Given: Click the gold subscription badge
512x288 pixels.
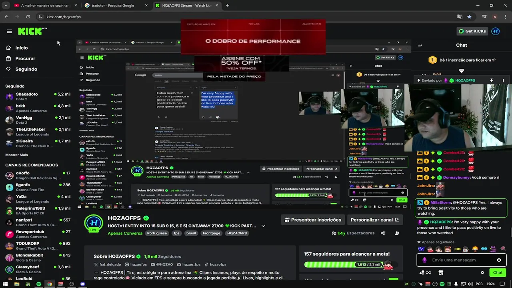Looking at the screenshot, I should coord(432,60).
